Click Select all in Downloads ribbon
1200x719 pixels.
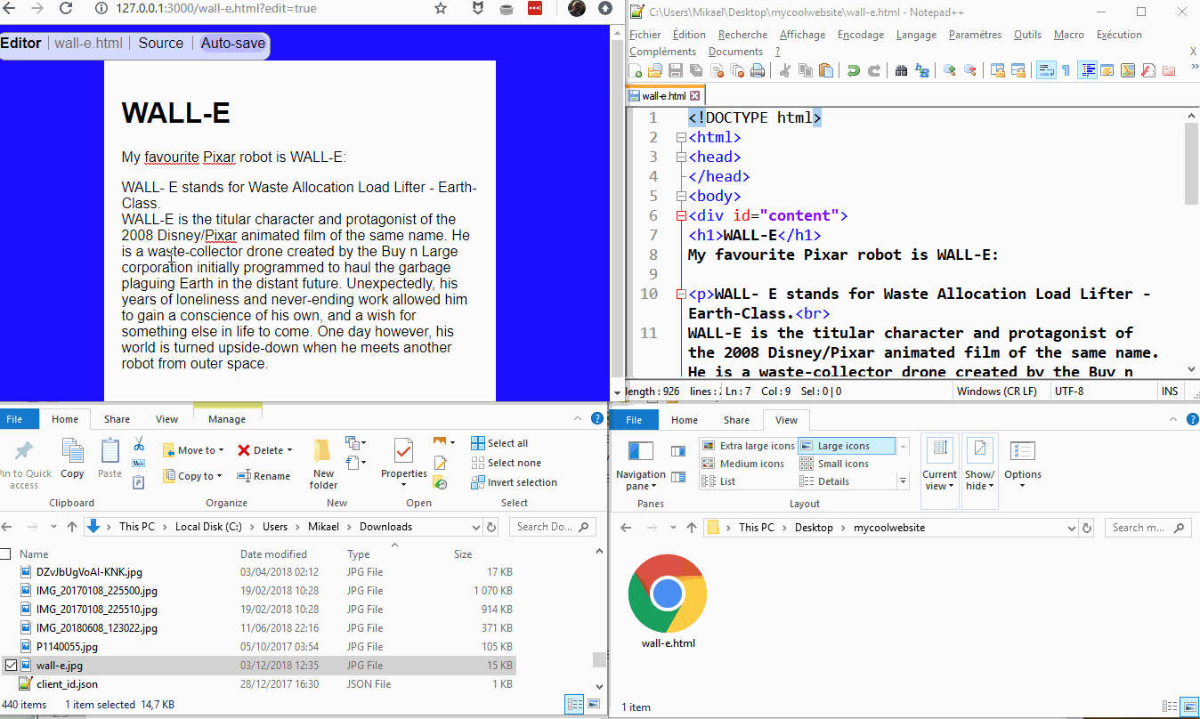499,443
